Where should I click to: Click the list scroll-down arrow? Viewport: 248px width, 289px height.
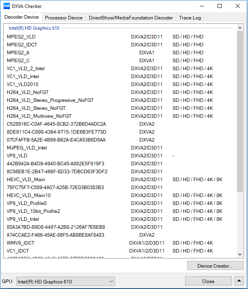(240, 255)
